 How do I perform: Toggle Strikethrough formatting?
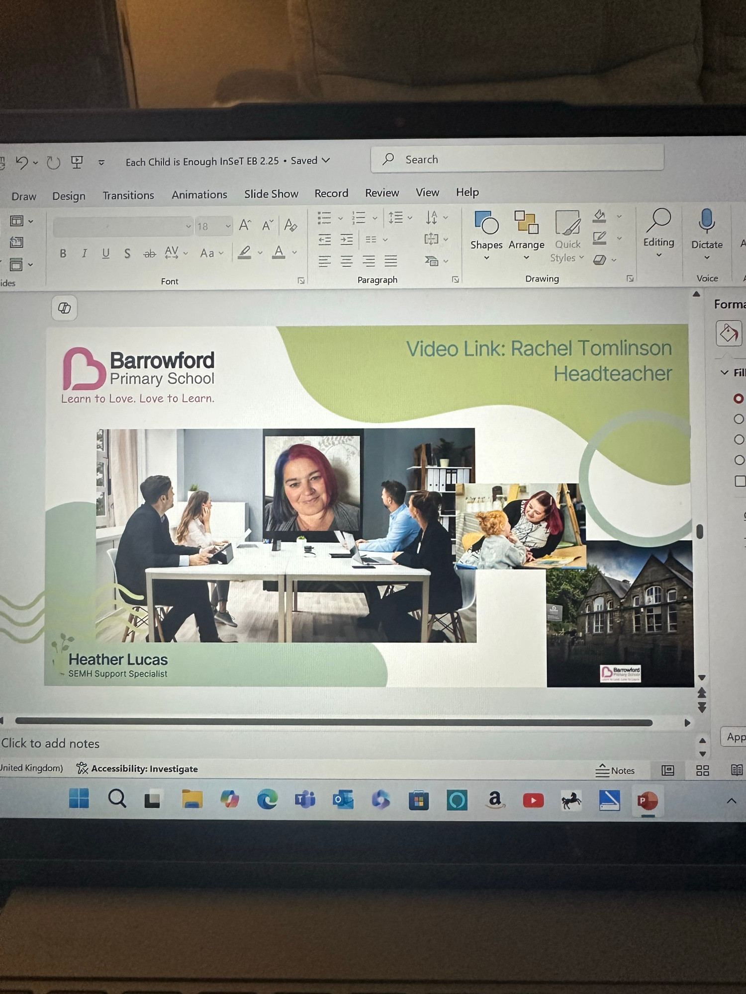149,254
